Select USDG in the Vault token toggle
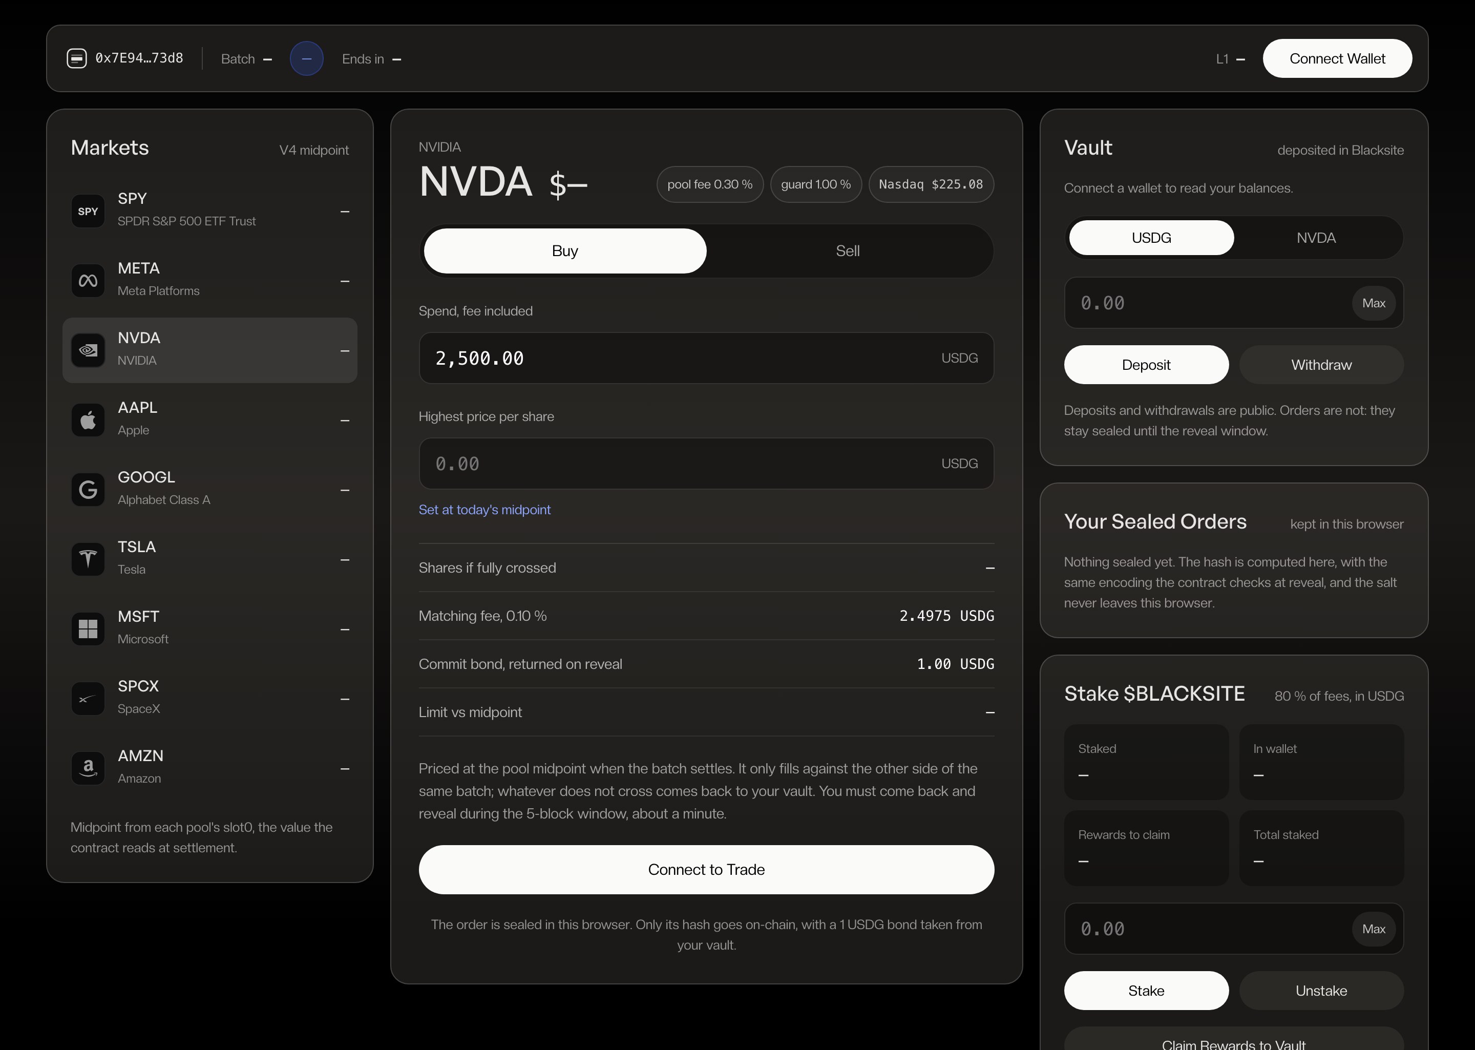Screen dimensions: 1475x1050 point(1151,238)
